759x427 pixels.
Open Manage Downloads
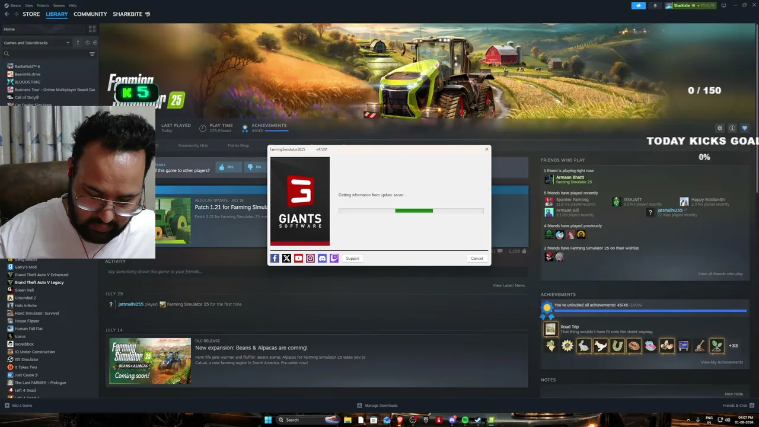377,406
